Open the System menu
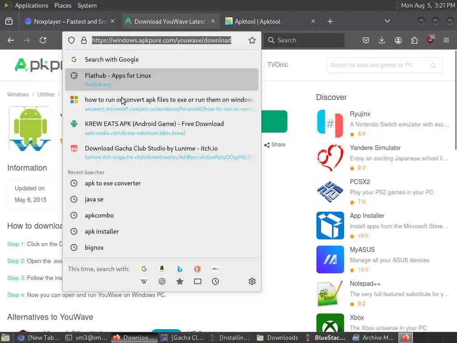Screen dimensions: 457x343 (87, 5)
